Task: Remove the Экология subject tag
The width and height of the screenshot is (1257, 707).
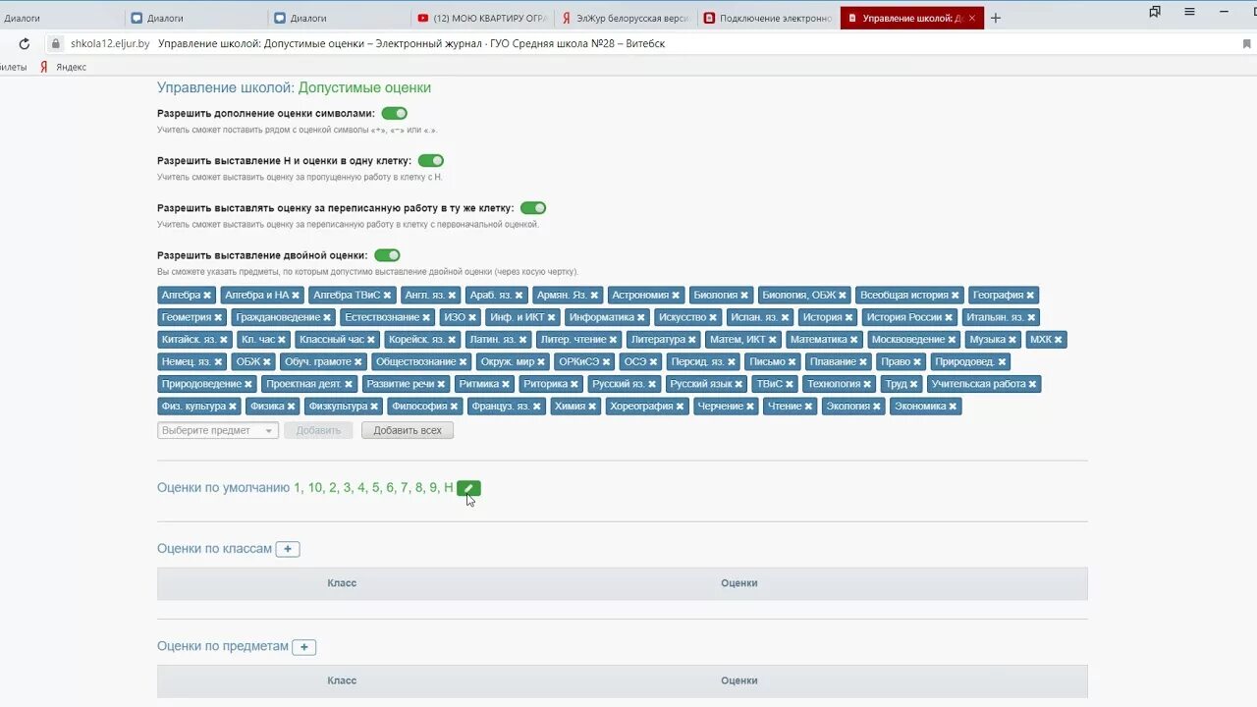Action: tap(878, 407)
